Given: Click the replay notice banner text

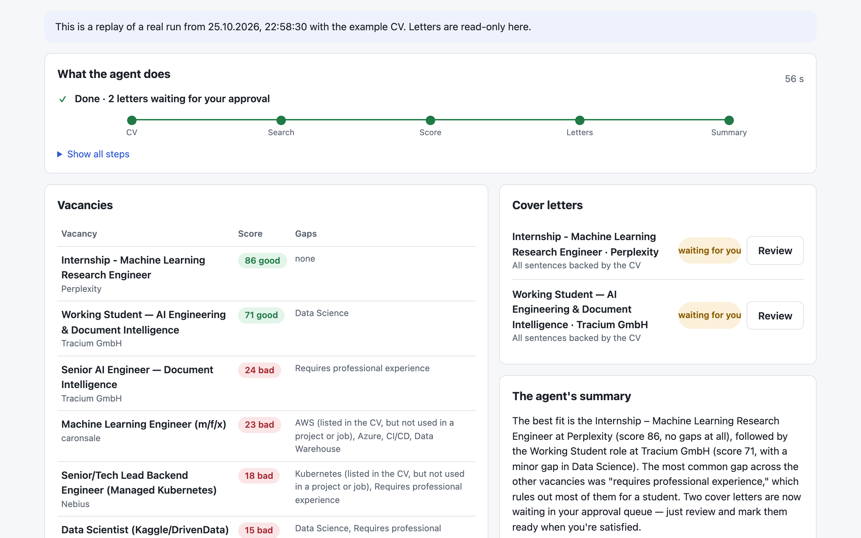Looking at the screenshot, I should tap(293, 27).
